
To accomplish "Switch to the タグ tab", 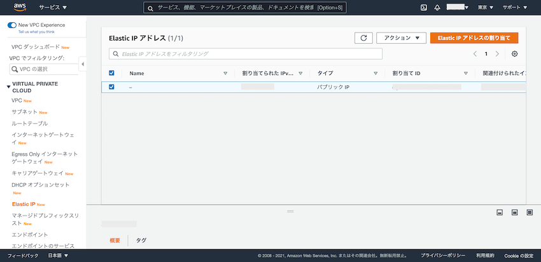I will click(141, 240).
